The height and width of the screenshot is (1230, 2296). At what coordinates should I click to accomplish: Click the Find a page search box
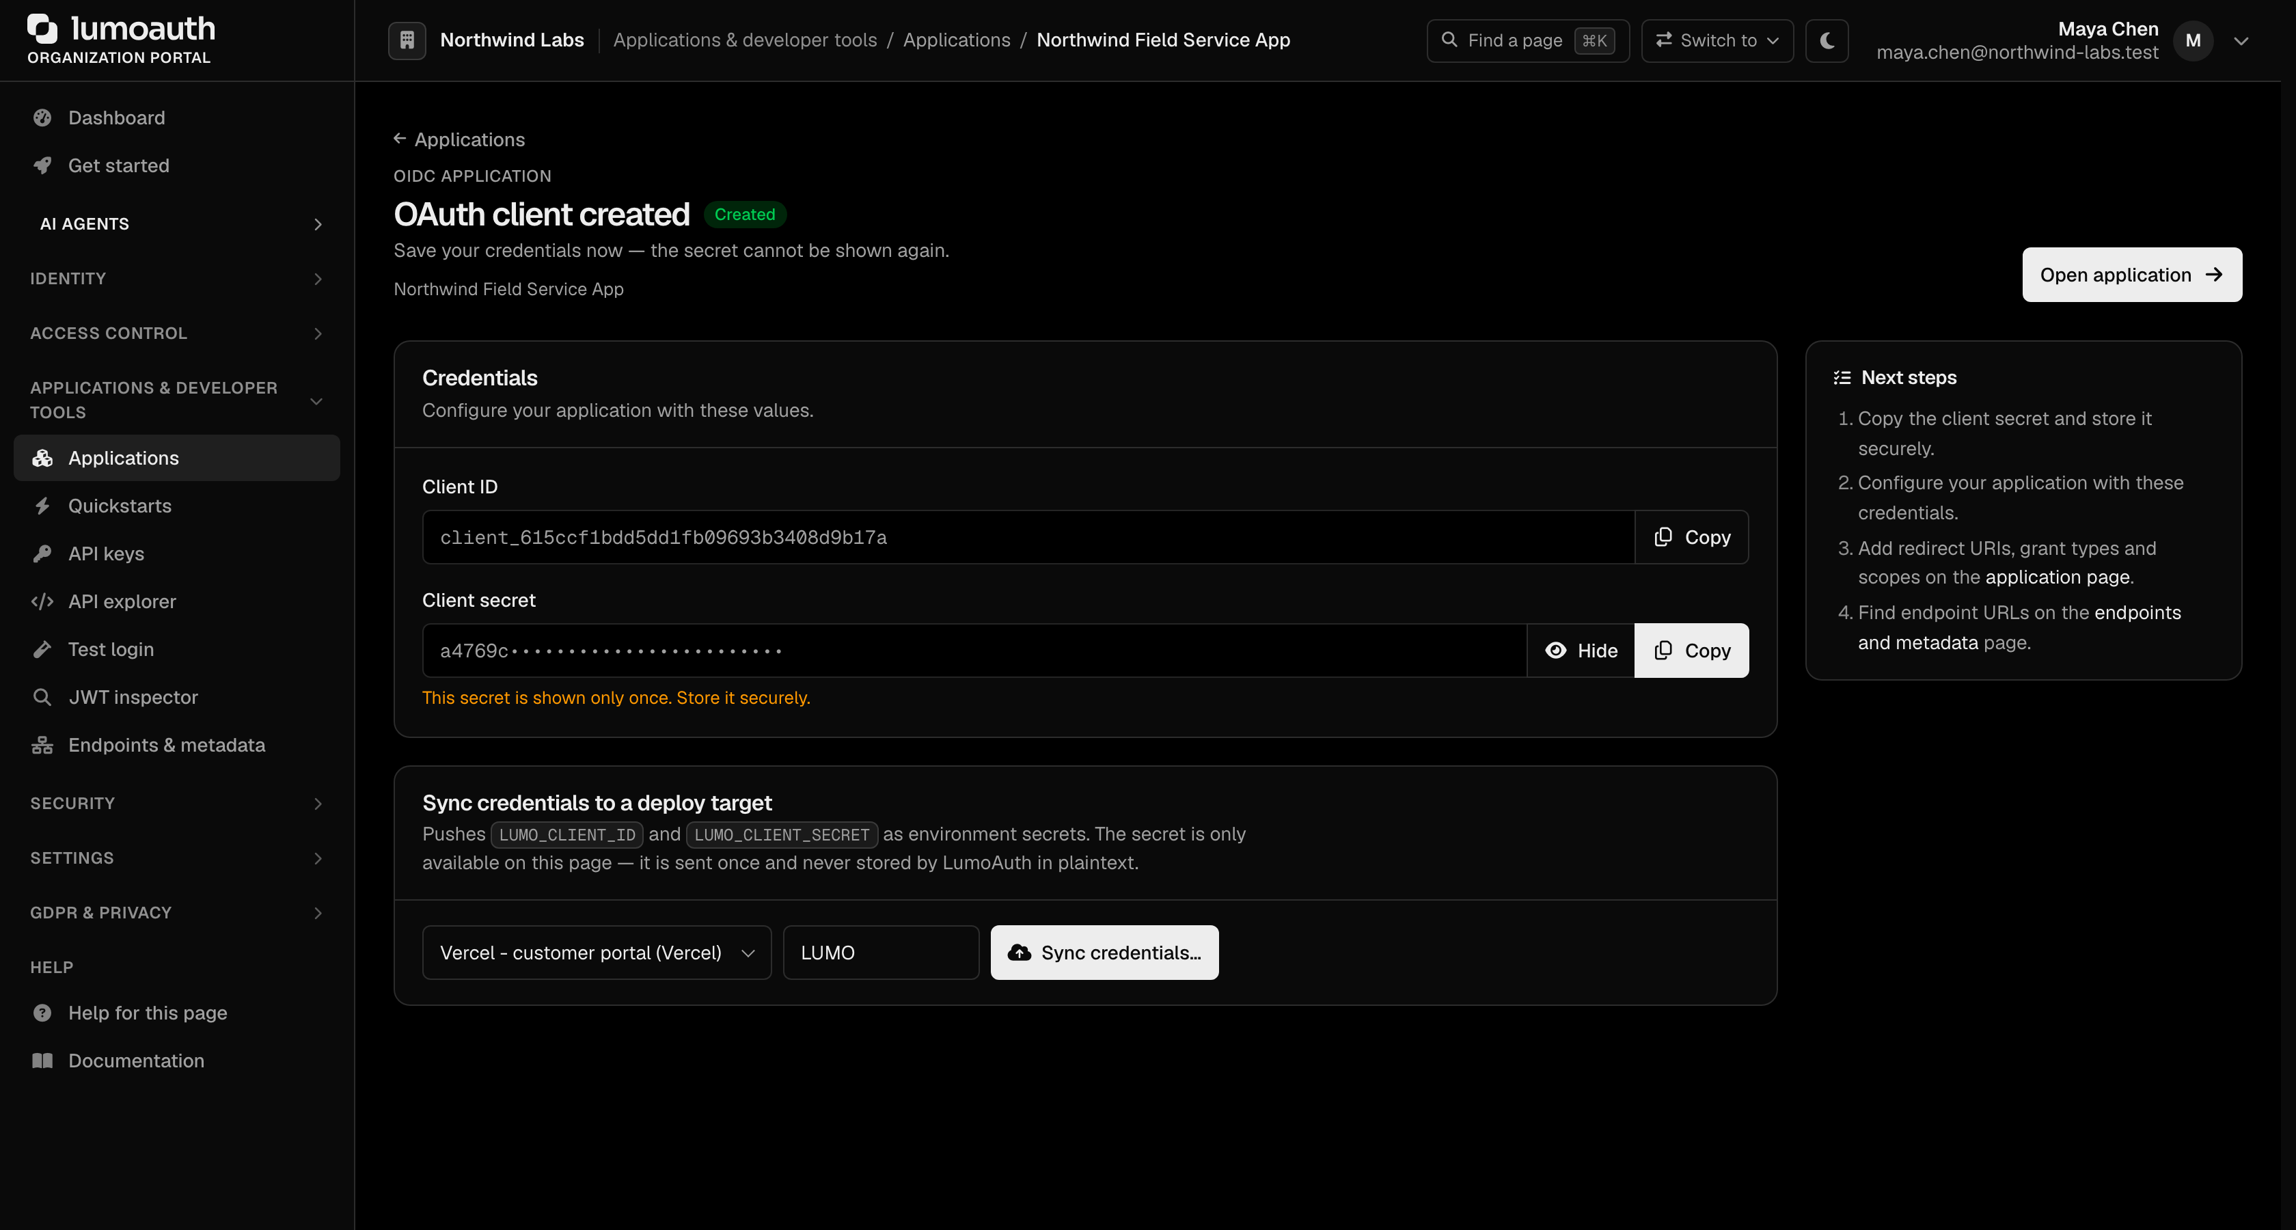coord(1528,40)
